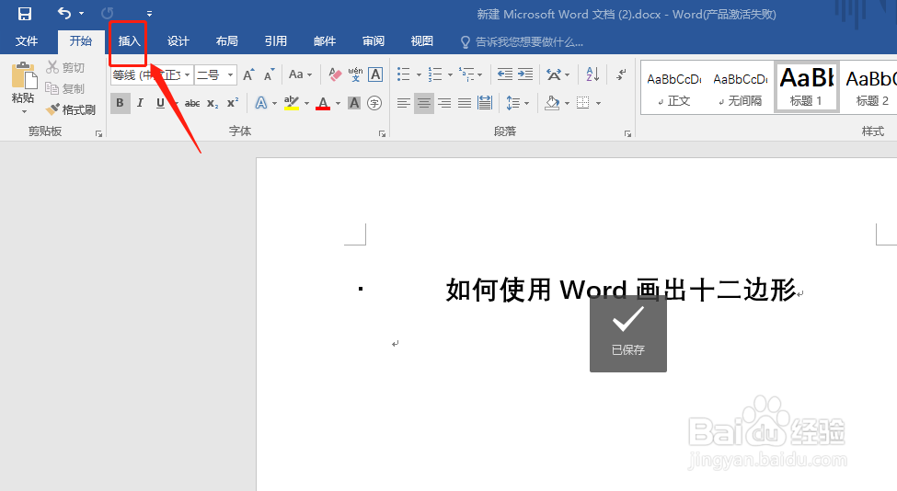897x491 pixels.
Task: Toggle bold formatting
Action: coord(121,103)
